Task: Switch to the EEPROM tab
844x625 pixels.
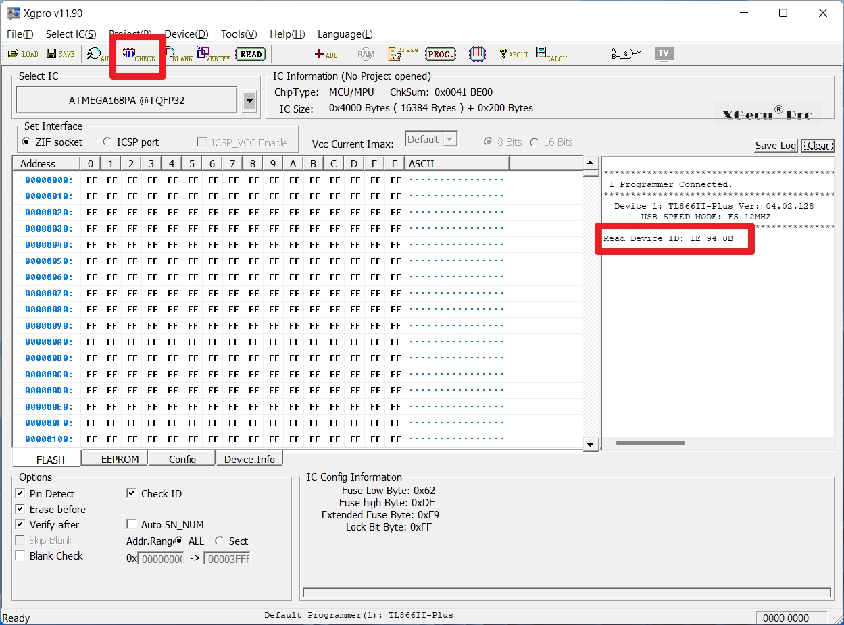Action: (x=120, y=459)
